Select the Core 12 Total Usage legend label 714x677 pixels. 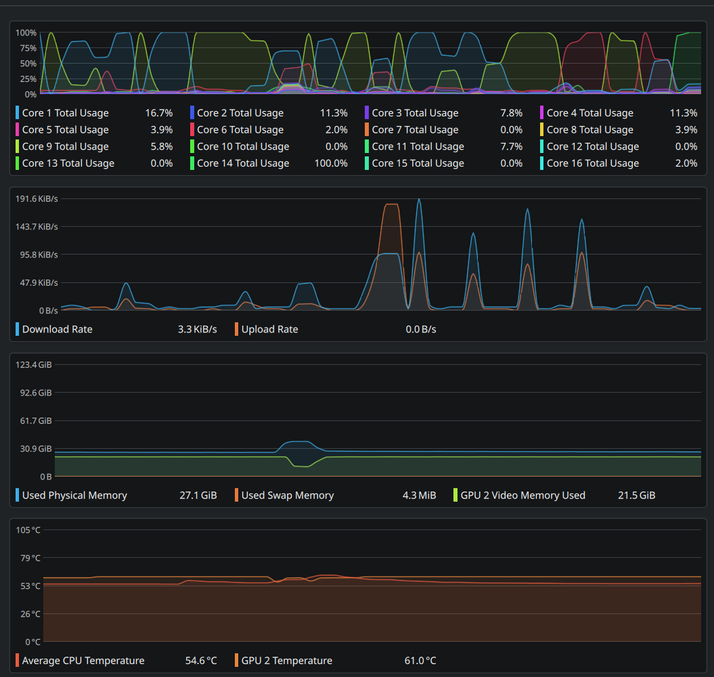(x=593, y=147)
